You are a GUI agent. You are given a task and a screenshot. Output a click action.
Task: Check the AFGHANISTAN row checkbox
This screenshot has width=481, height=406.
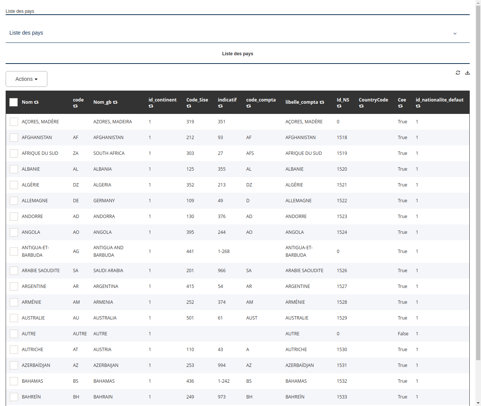click(x=14, y=137)
